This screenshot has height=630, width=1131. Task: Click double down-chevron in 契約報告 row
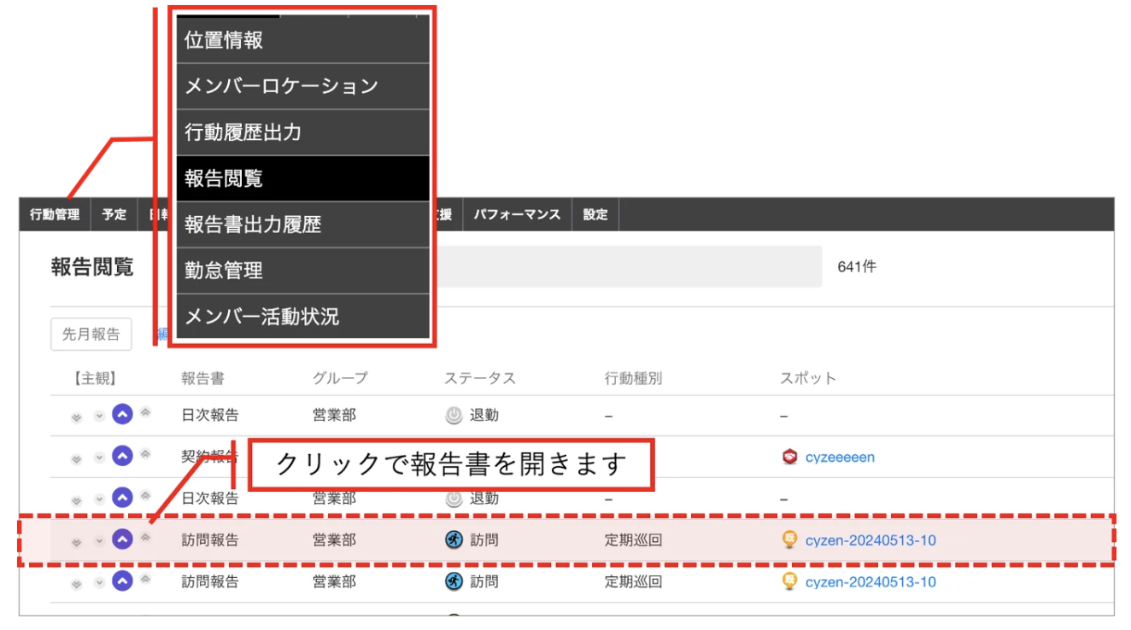[x=77, y=459]
